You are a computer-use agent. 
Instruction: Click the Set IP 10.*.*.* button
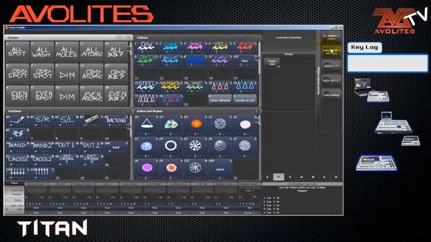(331, 81)
